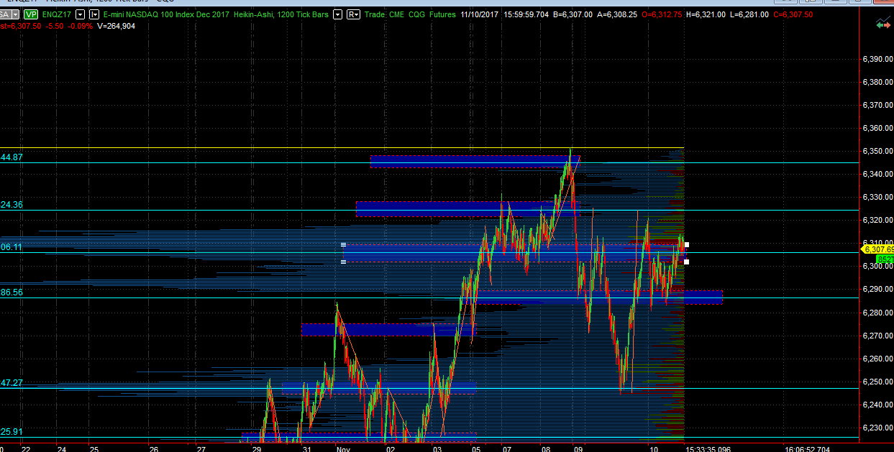Click the 24.36 level label on left
This screenshot has height=452, width=894.
(x=12, y=205)
